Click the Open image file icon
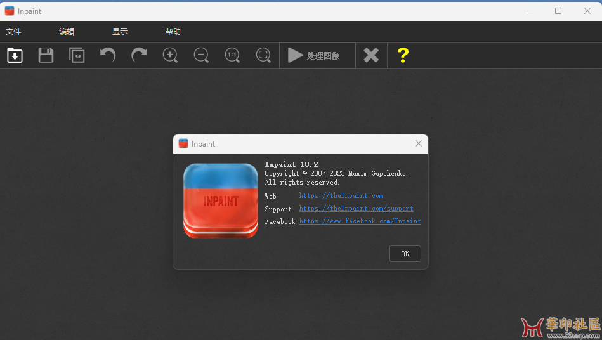602x340 pixels. (x=15, y=55)
